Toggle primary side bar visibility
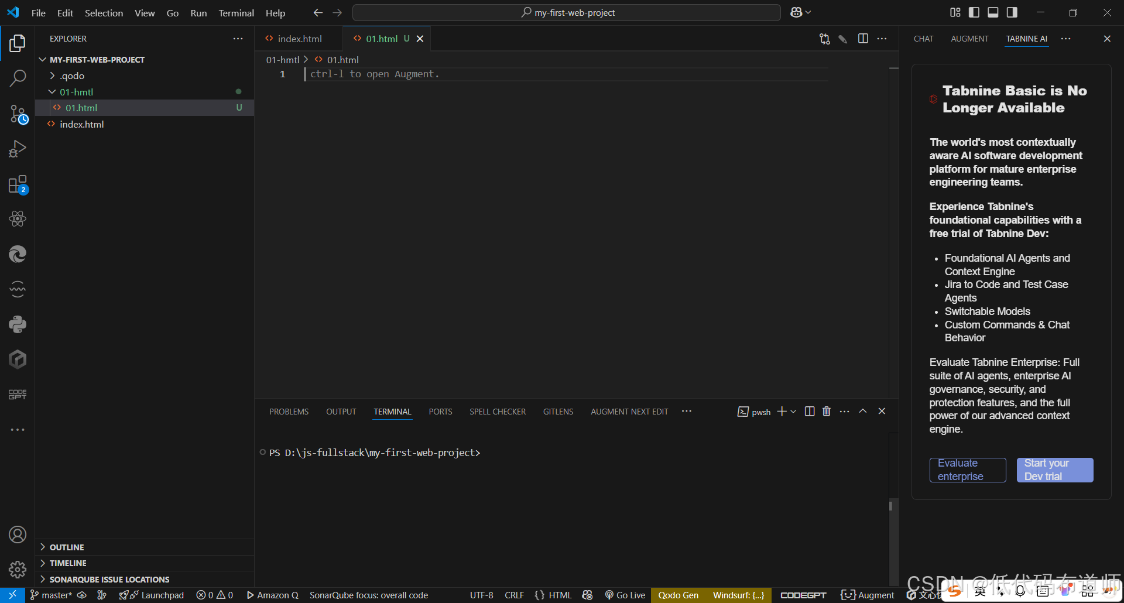Viewport: 1124px width, 603px height. point(974,12)
